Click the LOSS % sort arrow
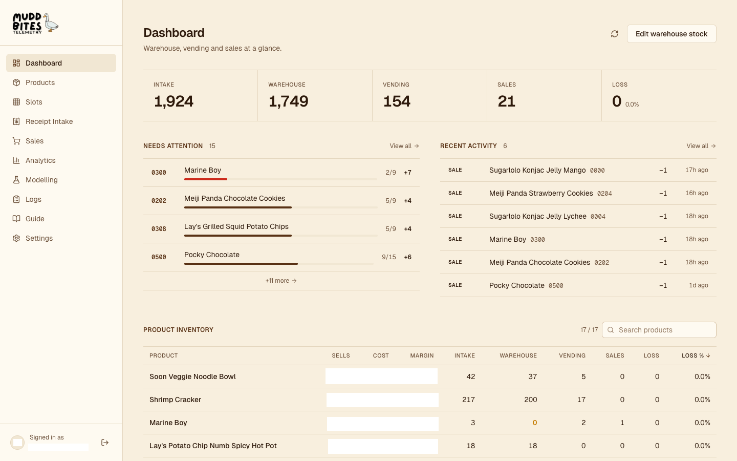737x461 pixels. [x=708, y=355]
